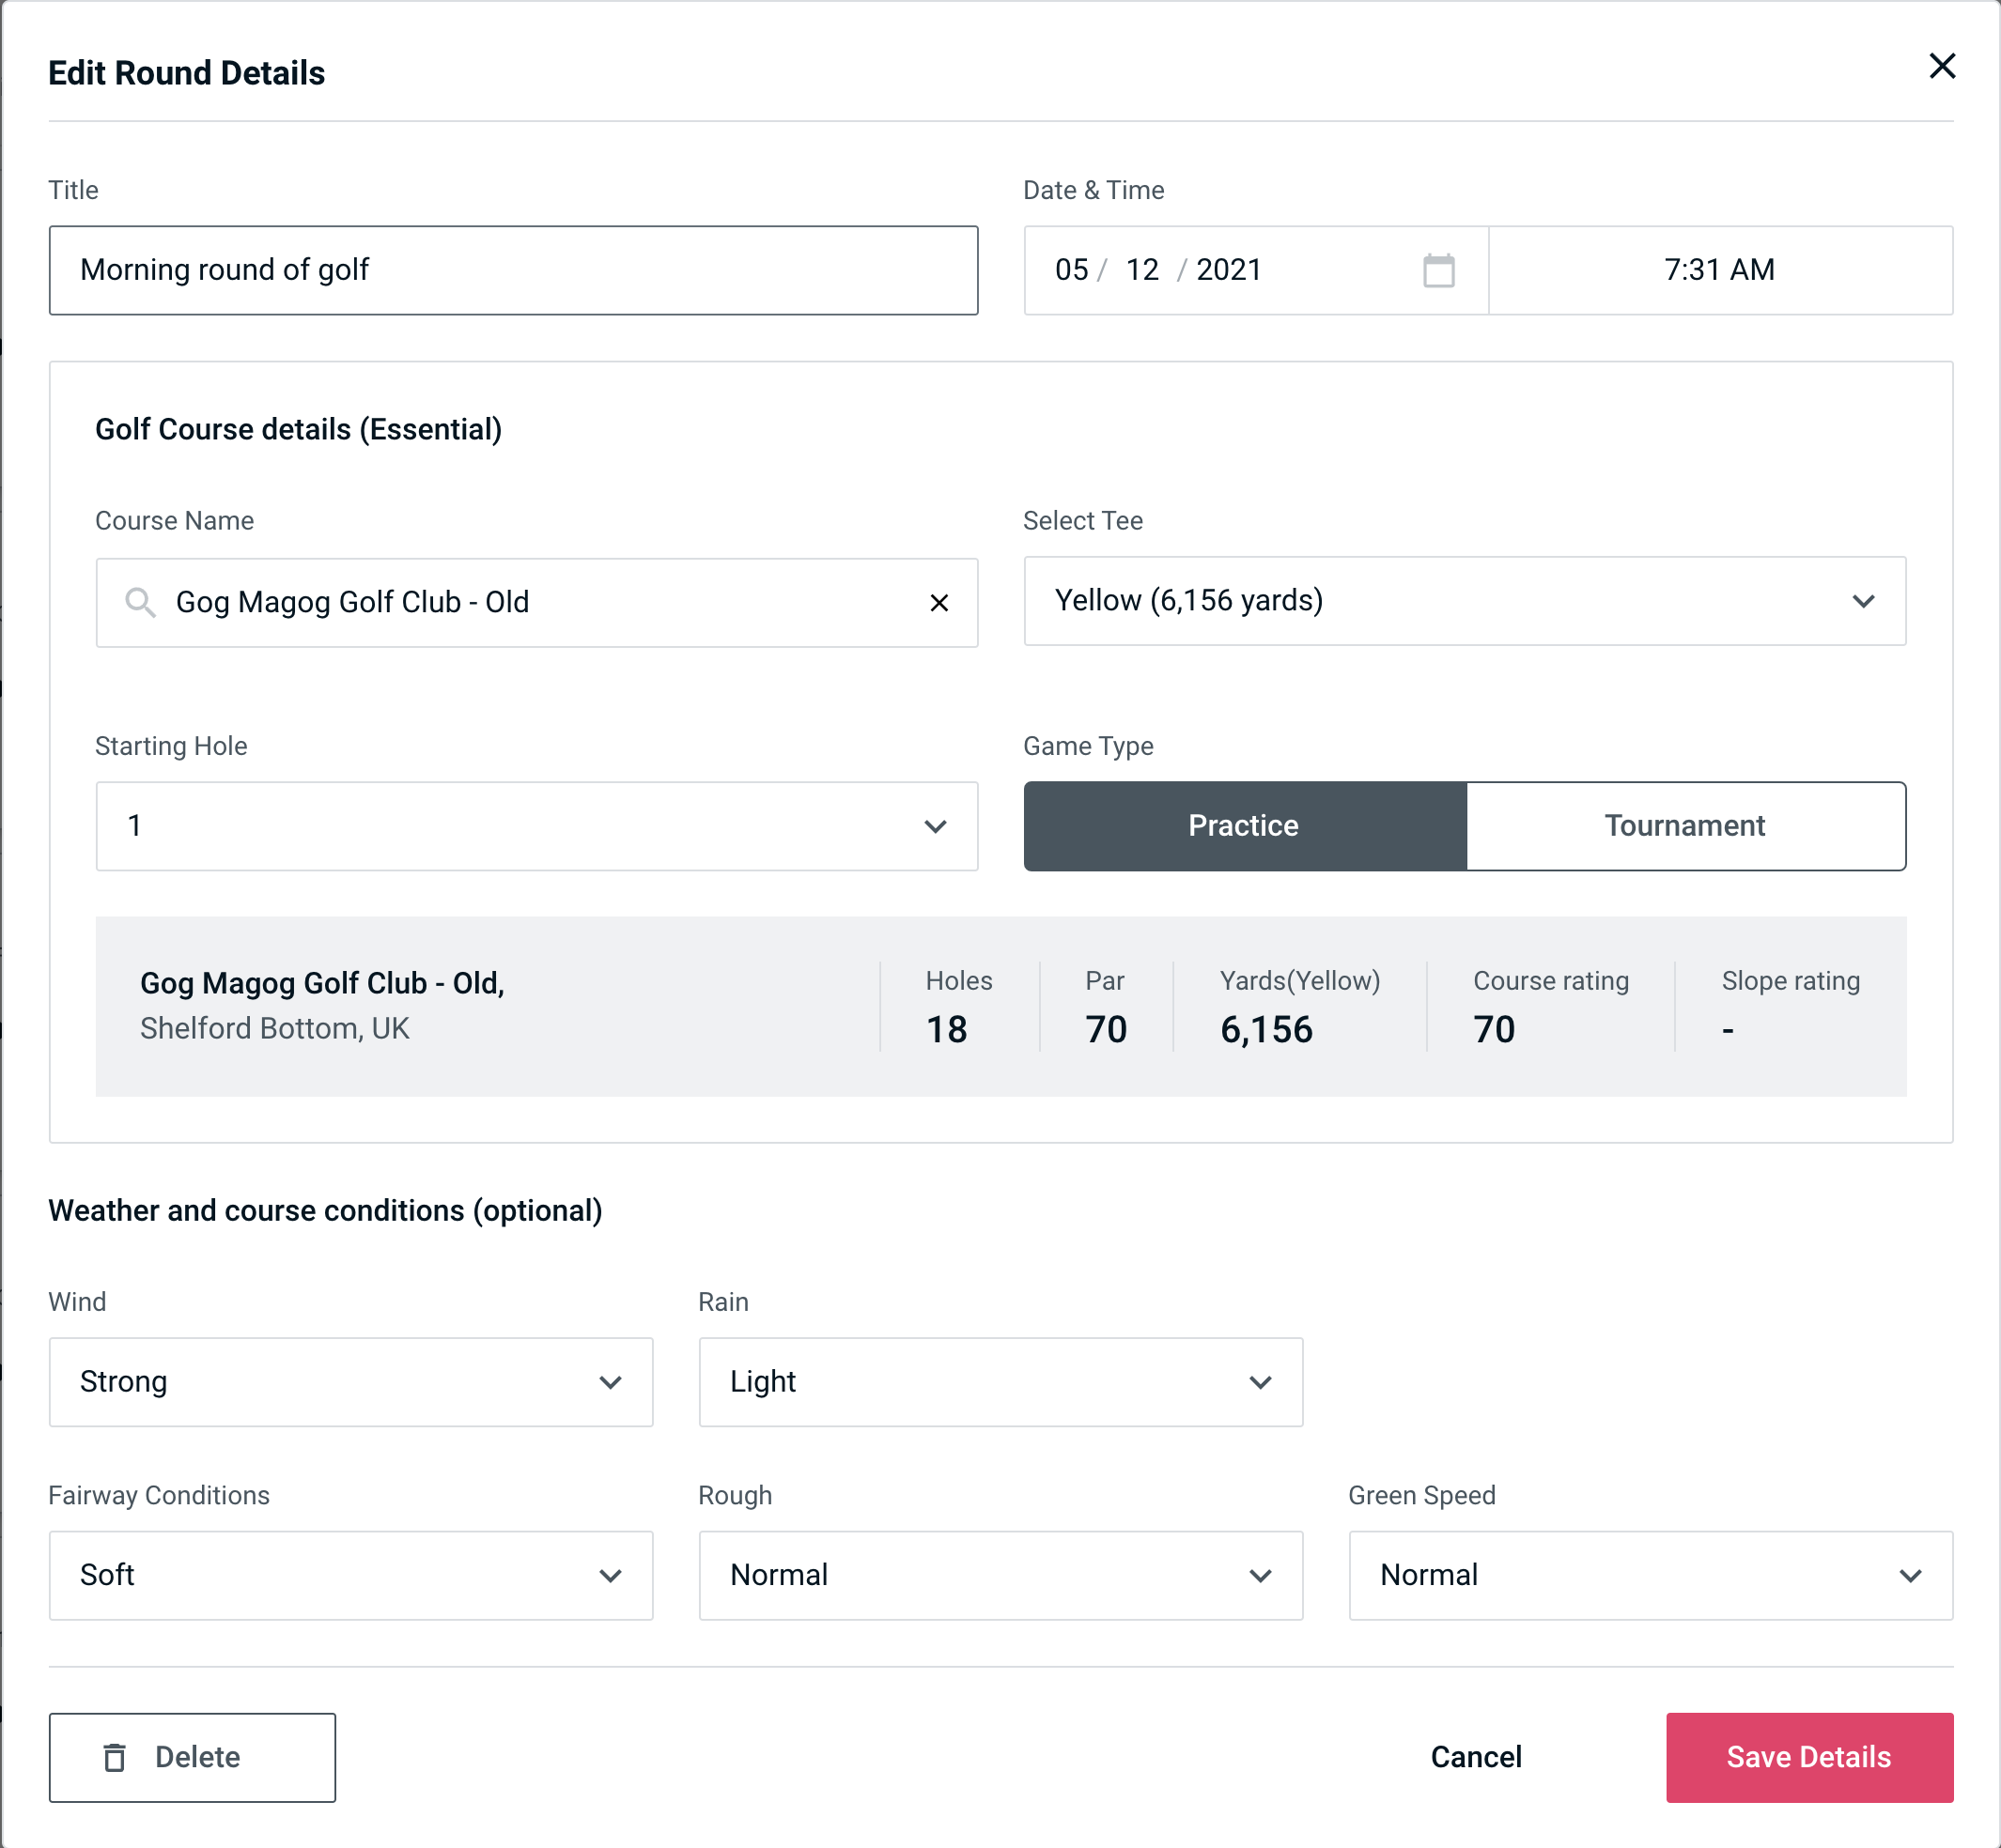Click the calendar icon for date picker

tap(1440, 270)
